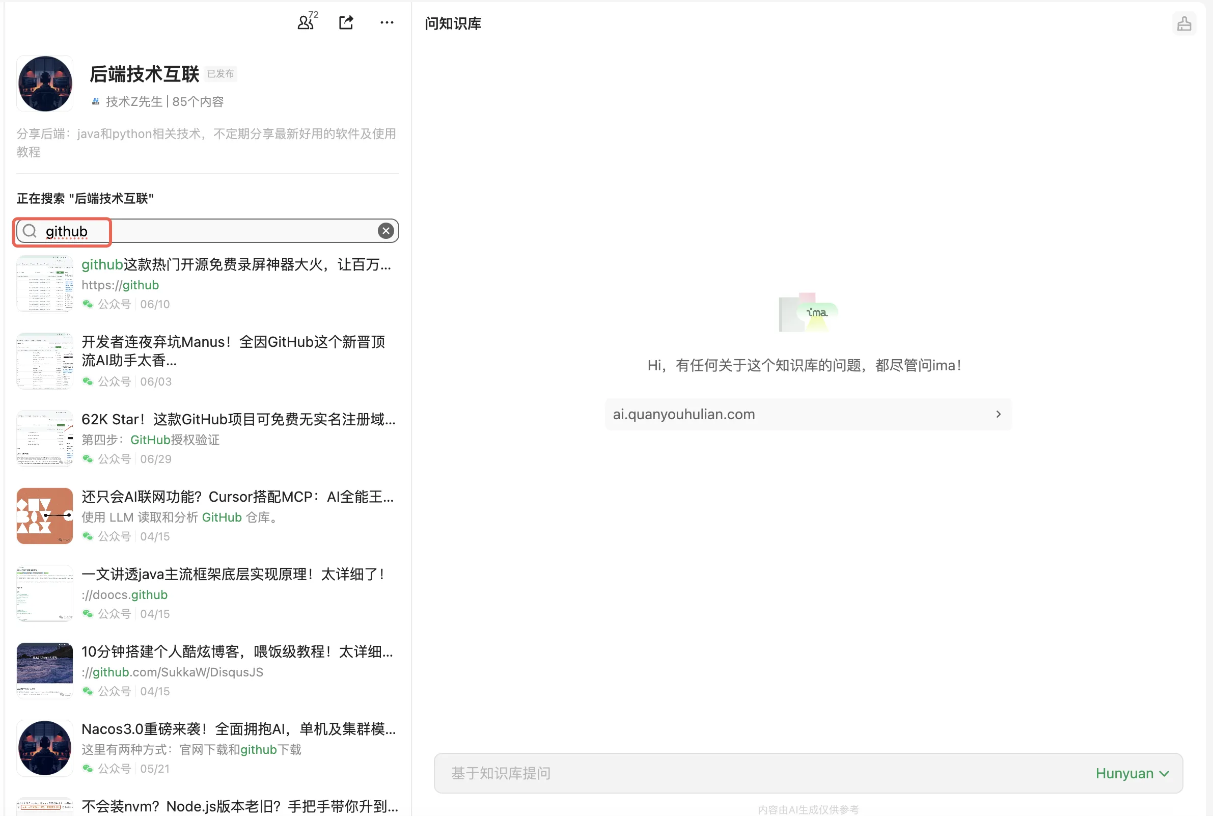1213x816 pixels.
Task: Click avatar thumbnail of Nacos3.0 article
Action: pos(45,748)
